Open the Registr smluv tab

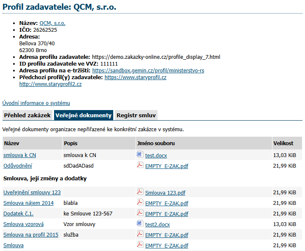click(136, 115)
